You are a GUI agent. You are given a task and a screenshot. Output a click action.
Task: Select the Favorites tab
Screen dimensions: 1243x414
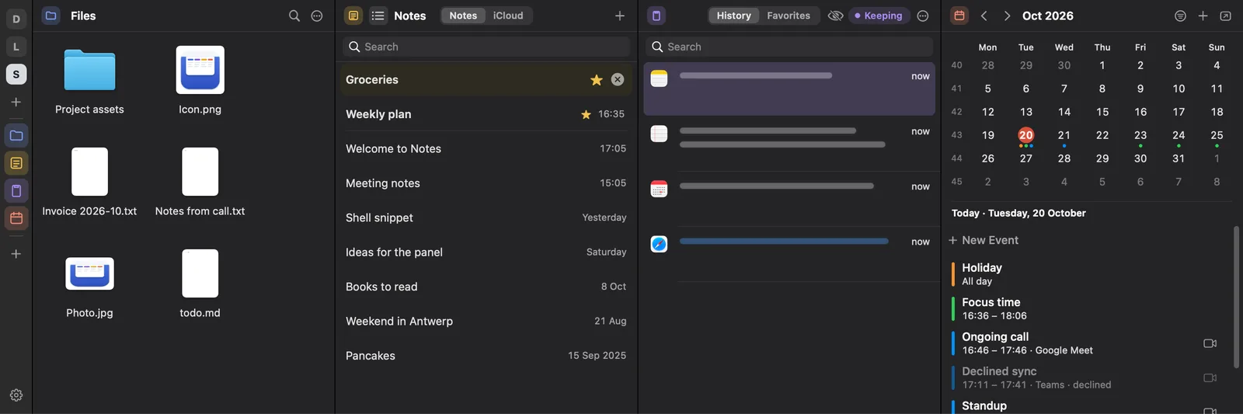(x=789, y=16)
